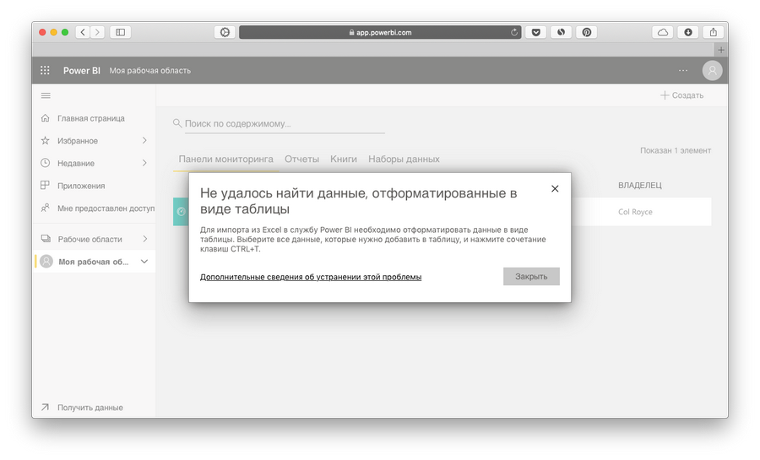
Task: Go back in Safari toolbar
Action: 83,32
